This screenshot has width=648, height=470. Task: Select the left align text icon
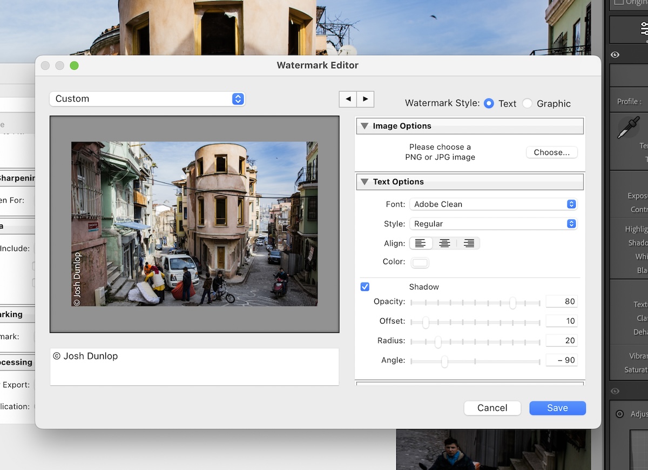pos(421,243)
